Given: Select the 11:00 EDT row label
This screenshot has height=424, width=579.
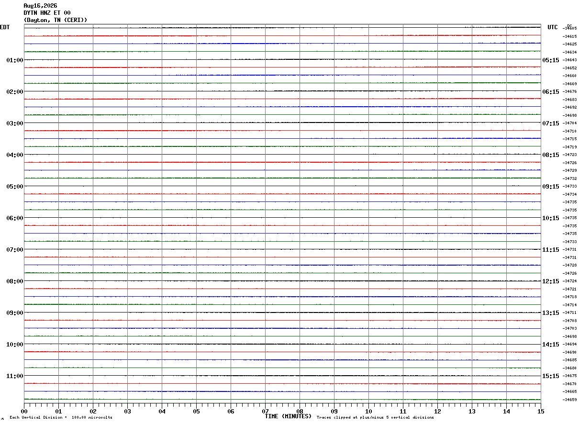Looking at the screenshot, I should point(15,376).
